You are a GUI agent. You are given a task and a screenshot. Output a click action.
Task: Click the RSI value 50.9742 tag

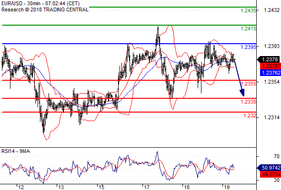[x=269, y=168]
